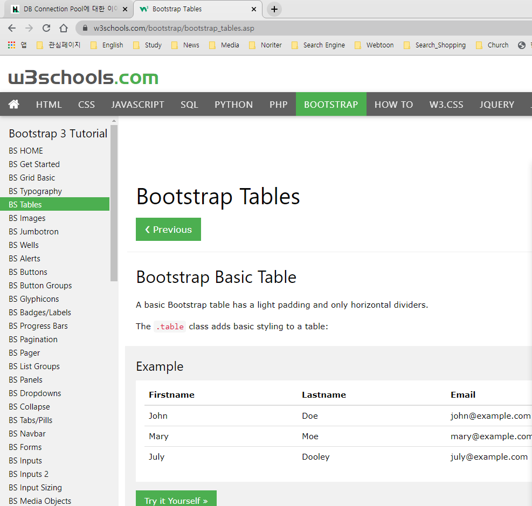Open the HTML tutorial menu

coord(49,104)
